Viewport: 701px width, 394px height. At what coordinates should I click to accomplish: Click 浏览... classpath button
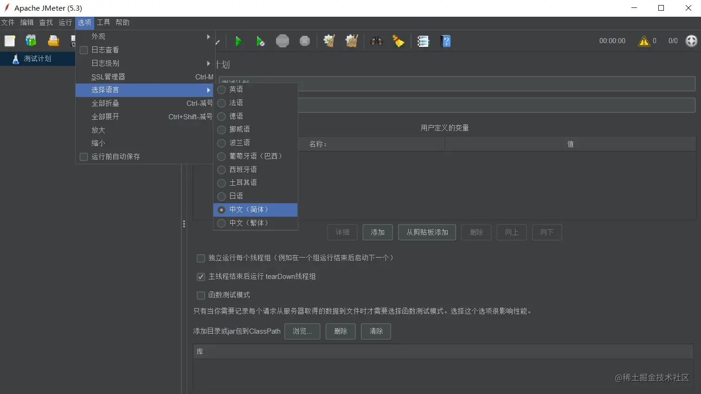click(302, 331)
